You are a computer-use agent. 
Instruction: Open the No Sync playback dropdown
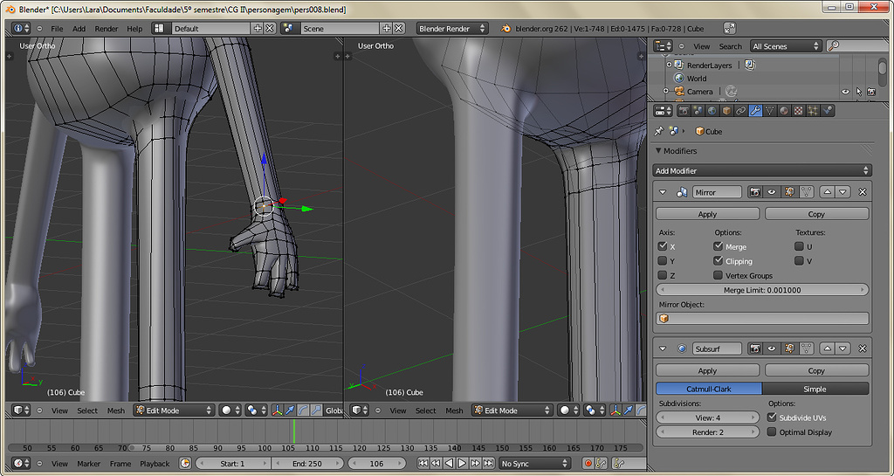click(x=535, y=464)
